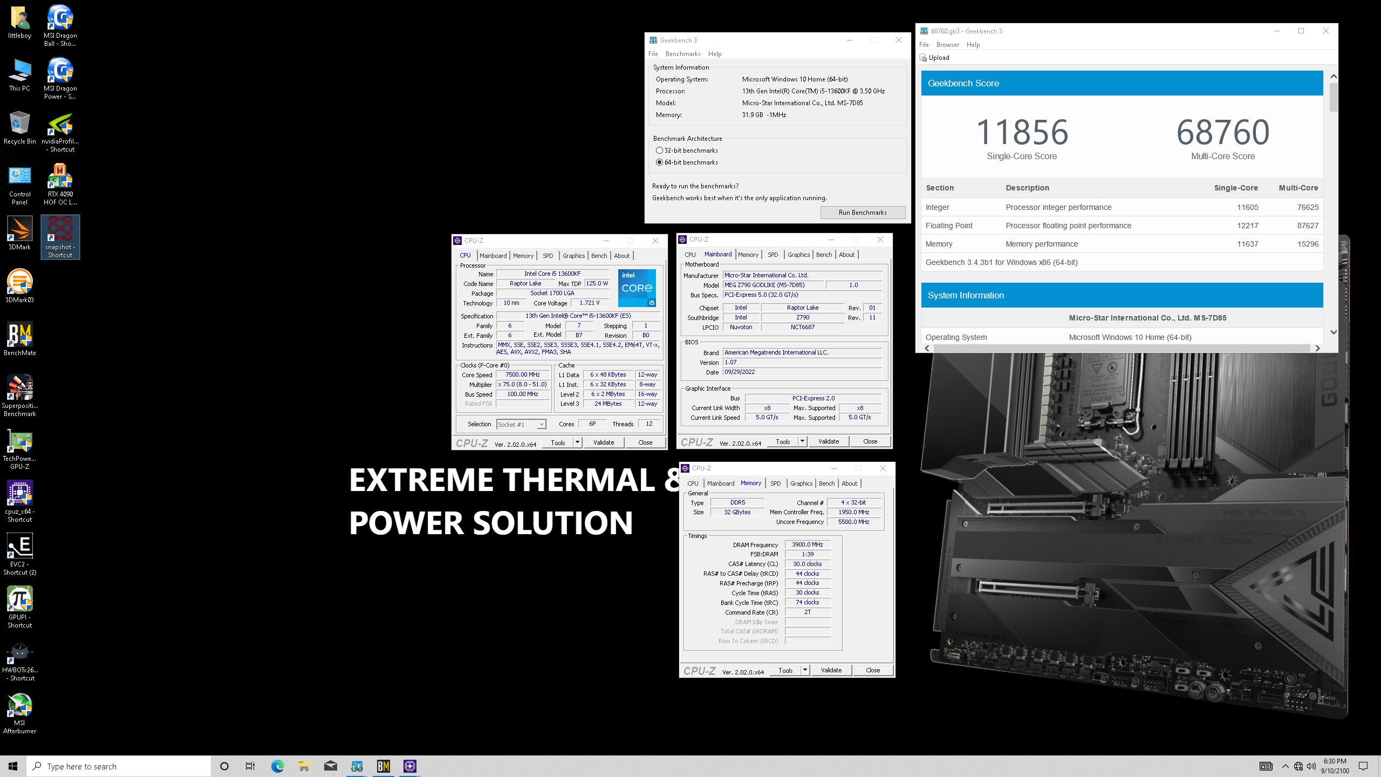Open Browser menu in Geekbench results window
Image resolution: width=1381 pixels, height=777 pixels.
point(948,45)
